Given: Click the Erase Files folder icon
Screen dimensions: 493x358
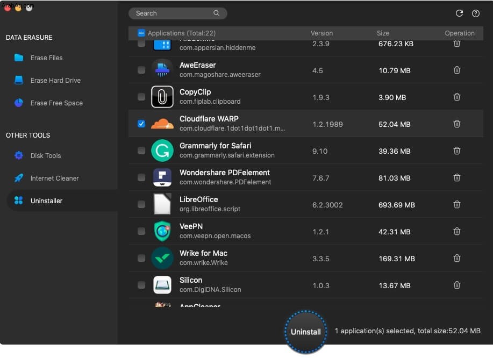Looking at the screenshot, I should [x=19, y=58].
